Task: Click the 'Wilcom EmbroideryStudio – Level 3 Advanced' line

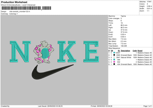Action: tap(18, 5)
